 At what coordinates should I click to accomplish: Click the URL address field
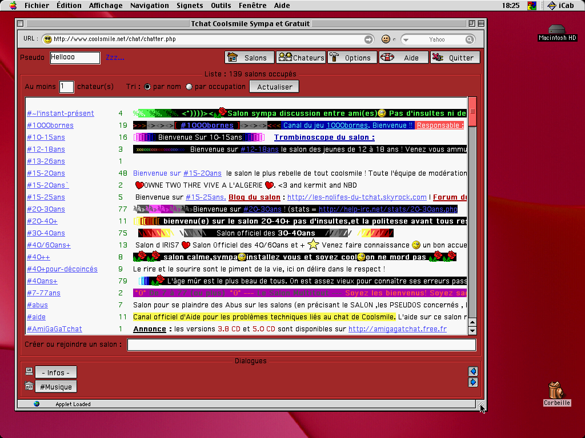pyautogui.click(x=207, y=39)
